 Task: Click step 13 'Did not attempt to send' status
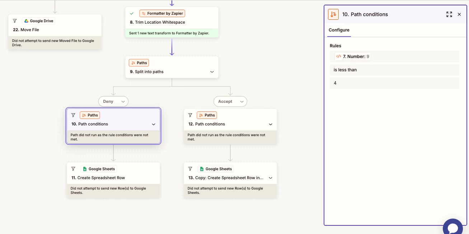click(225, 190)
